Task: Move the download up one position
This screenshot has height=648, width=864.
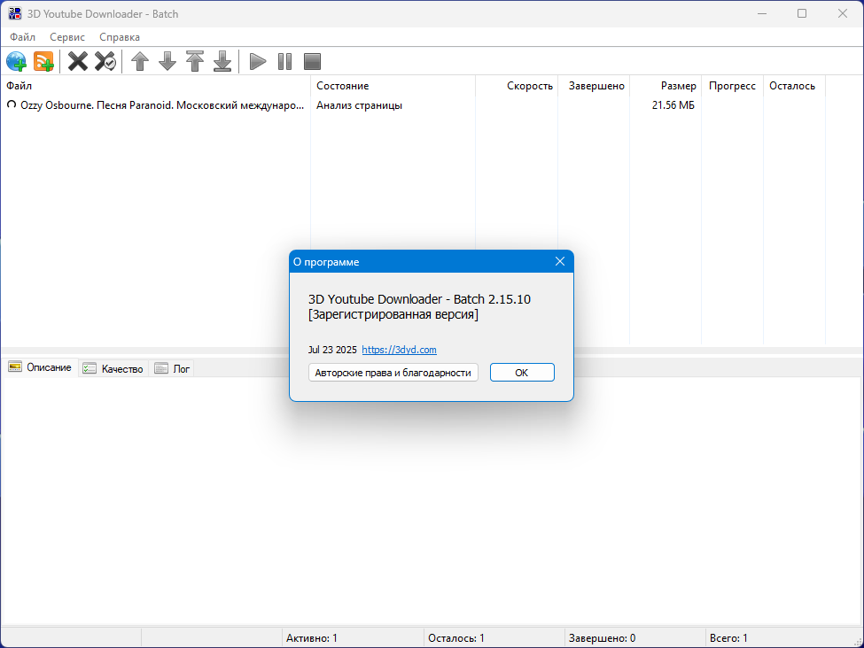Action: coord(140,61)
